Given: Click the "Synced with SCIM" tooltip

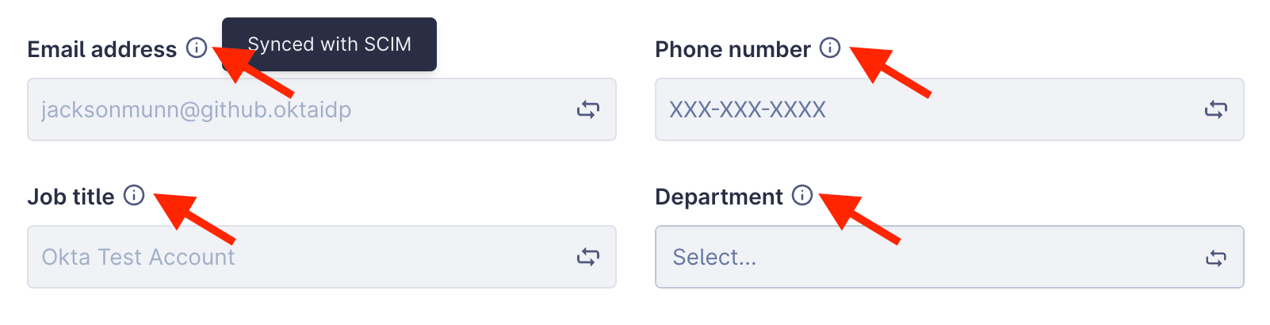Looking at the screenshot, I should 329,44.
